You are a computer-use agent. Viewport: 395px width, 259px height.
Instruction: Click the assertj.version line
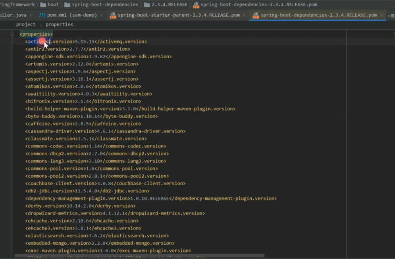pyautogui.click(x=82, y=79)
